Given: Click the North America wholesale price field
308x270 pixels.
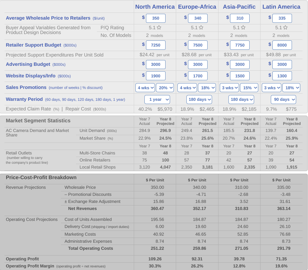Looking at the screenshot, I should pyautogui.click(x=156, y=18).
